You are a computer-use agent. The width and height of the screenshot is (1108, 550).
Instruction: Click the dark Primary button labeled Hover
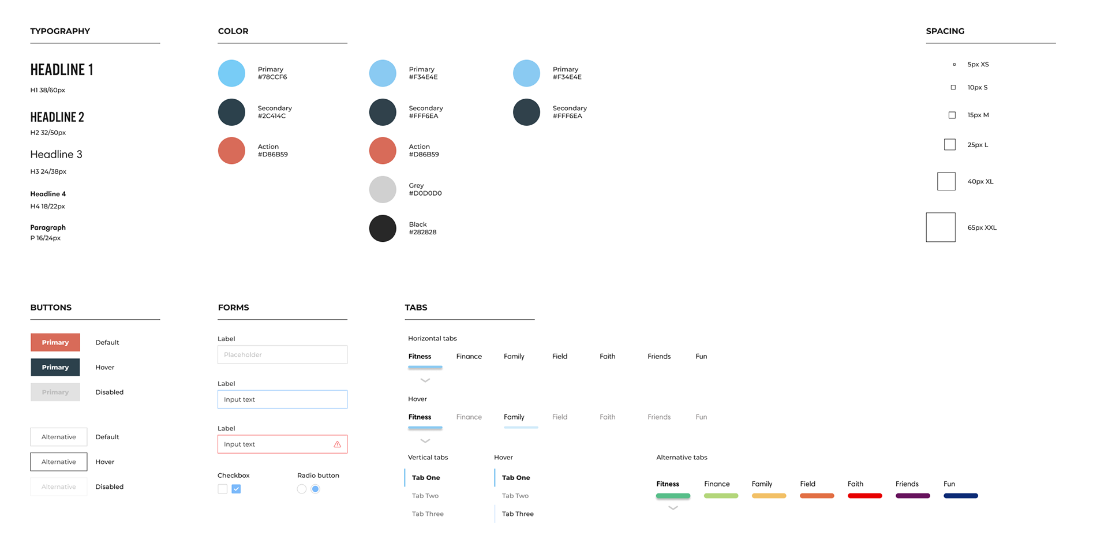(x=55, y=367)
